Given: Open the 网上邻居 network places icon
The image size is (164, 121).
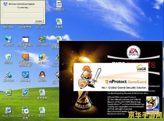Looking at the screenshot, I should [8, 39].
